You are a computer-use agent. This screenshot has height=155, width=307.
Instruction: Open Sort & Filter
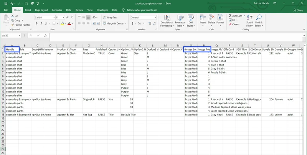(x=250, y=21)
